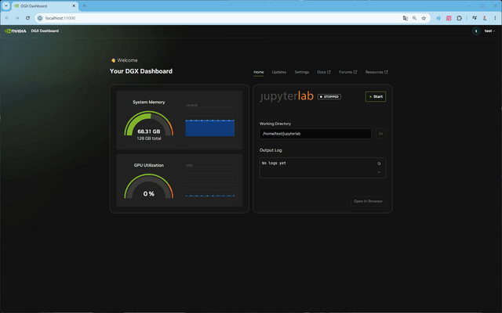The height and width of the screenshot is (313, 502).
Task: Open the Chrome profile avatar
Action: point(485,18)
